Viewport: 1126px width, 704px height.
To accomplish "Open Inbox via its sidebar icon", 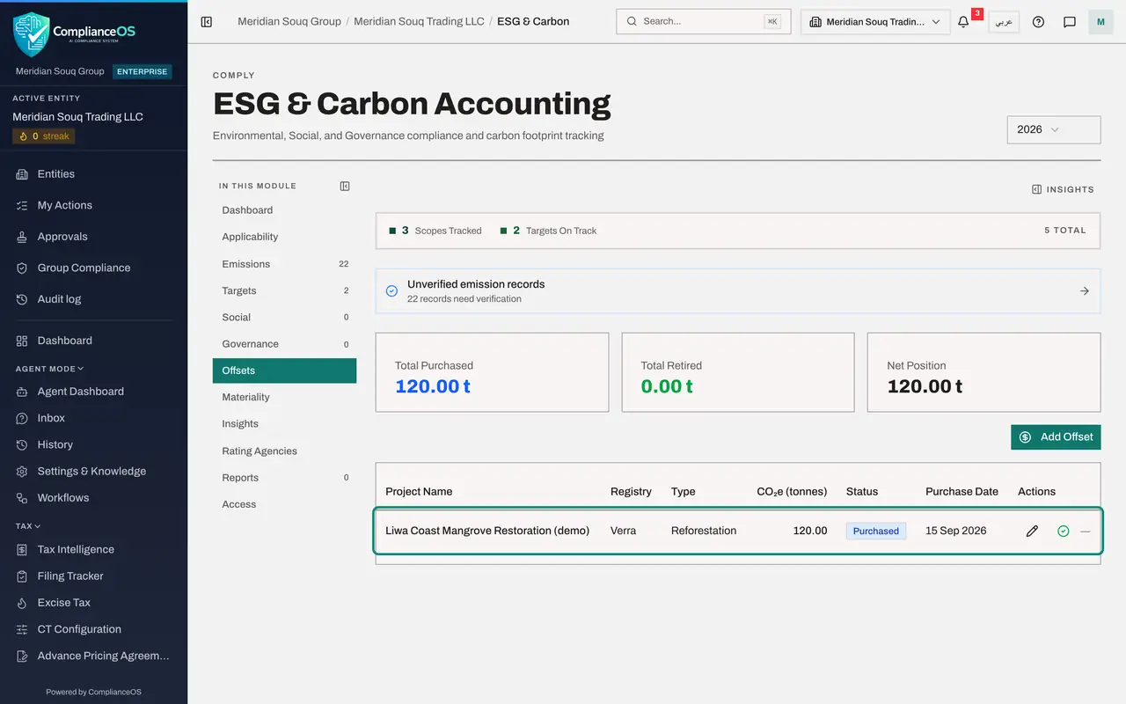I will pyautogui.click(x=22, y=418).
